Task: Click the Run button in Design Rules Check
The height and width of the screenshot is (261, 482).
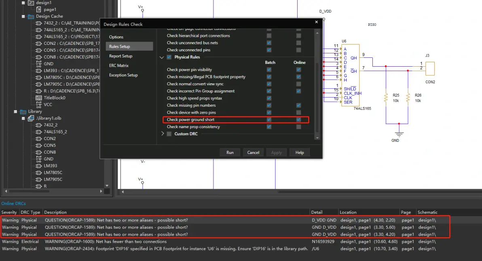Action: [x=230, y=152]
